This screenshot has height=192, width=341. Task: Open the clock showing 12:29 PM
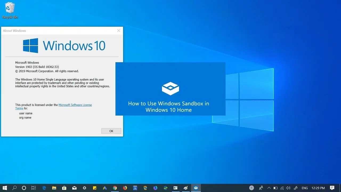click(x=318, y=188)
